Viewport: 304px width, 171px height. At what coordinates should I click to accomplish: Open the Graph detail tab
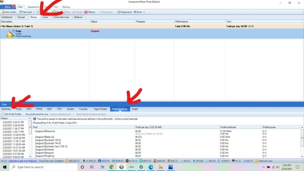(x=135, y=109)
